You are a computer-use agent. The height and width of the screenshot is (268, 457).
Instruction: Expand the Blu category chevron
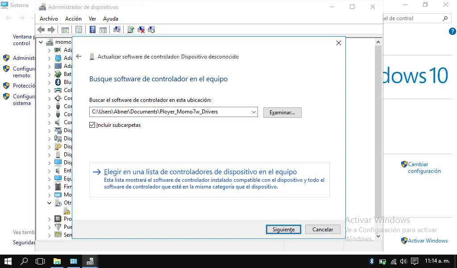(49, 82)
